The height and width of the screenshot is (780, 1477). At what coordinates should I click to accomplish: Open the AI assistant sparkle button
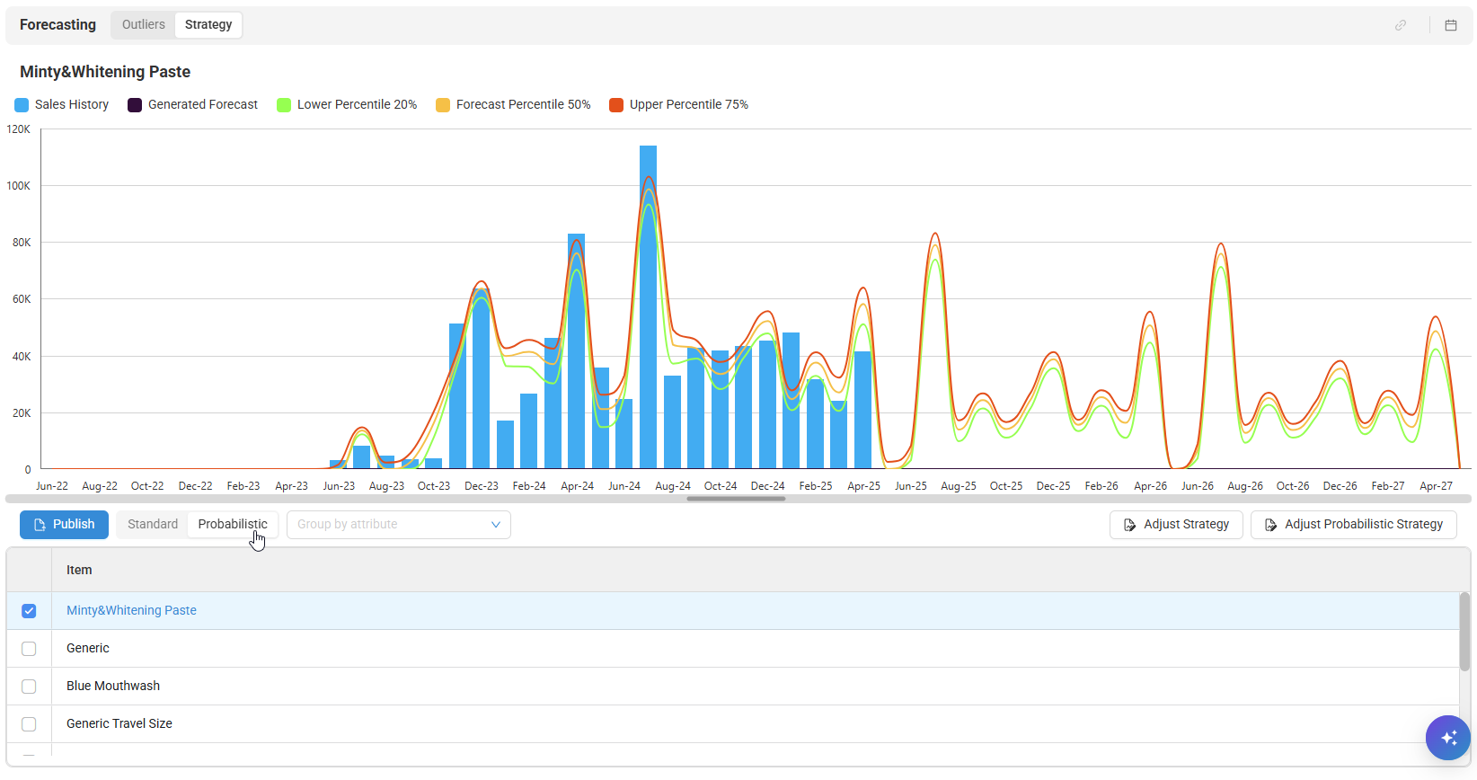pyautogui.click(x=1447, y=738)
